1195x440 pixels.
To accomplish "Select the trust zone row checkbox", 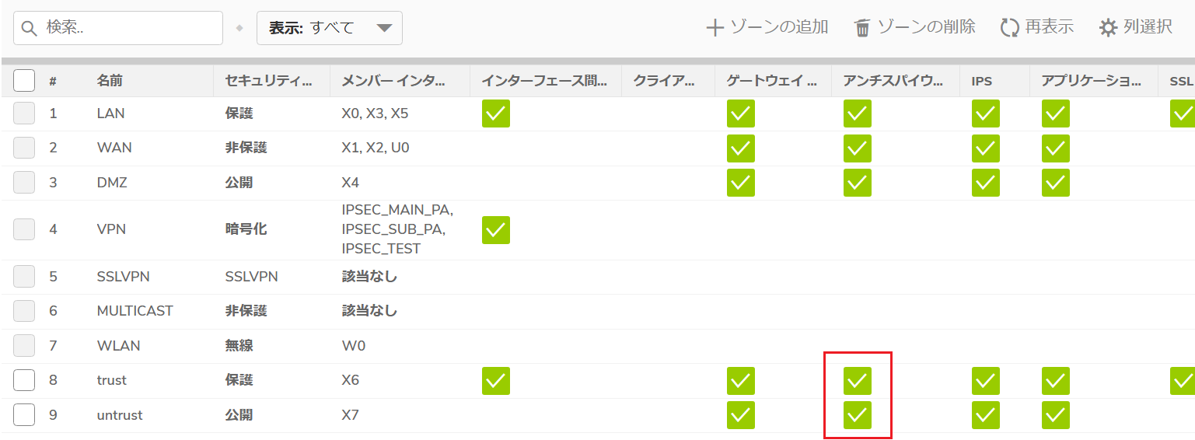I will (x=24, y=380).
